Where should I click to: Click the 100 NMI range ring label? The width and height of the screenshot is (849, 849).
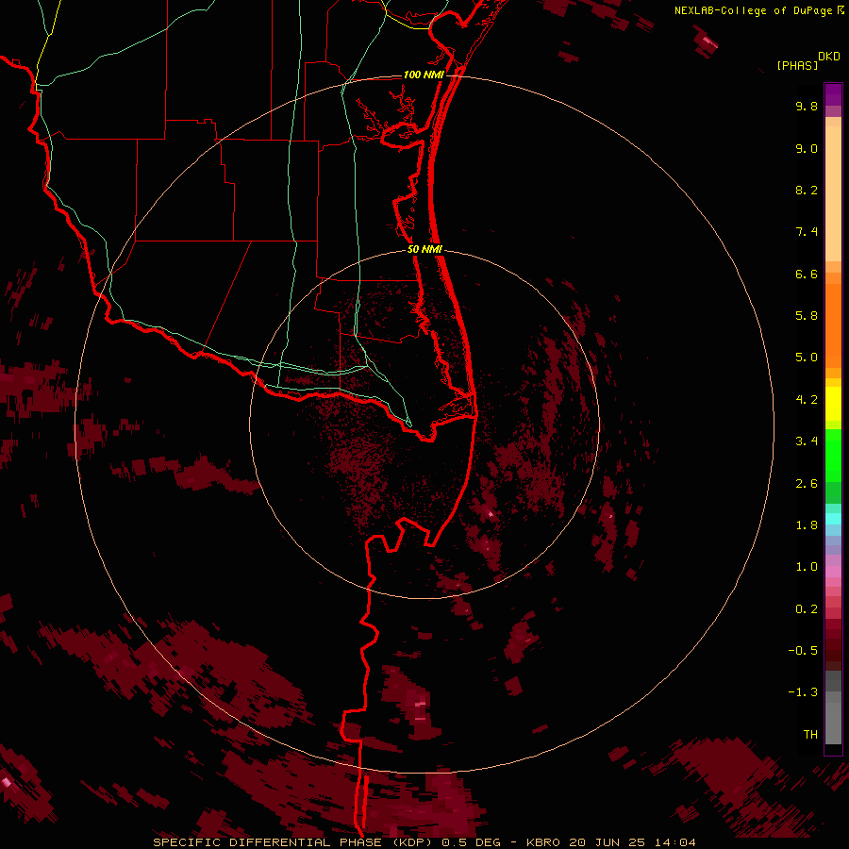(x=424, y=75)
